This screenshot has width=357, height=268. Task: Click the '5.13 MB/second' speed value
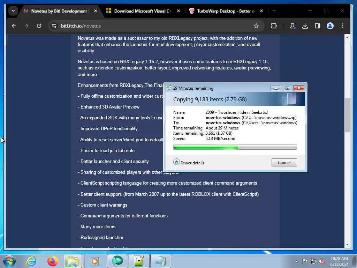coord(220,139)
